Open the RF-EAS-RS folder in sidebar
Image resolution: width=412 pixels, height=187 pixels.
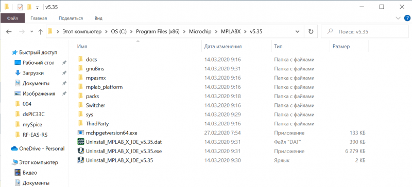tap(35, 135)
